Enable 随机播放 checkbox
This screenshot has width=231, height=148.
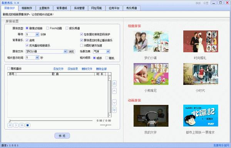[x=9, y=68]
